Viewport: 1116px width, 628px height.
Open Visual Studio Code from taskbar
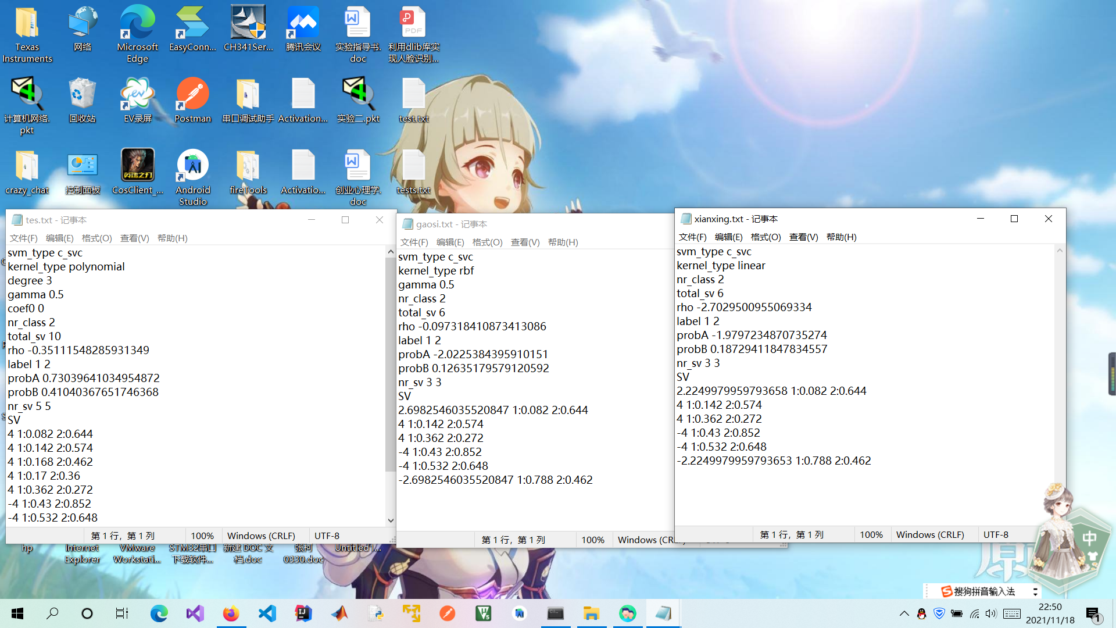(x=267, y=613)
